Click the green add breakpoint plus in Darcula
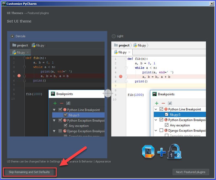 point(55,103)
